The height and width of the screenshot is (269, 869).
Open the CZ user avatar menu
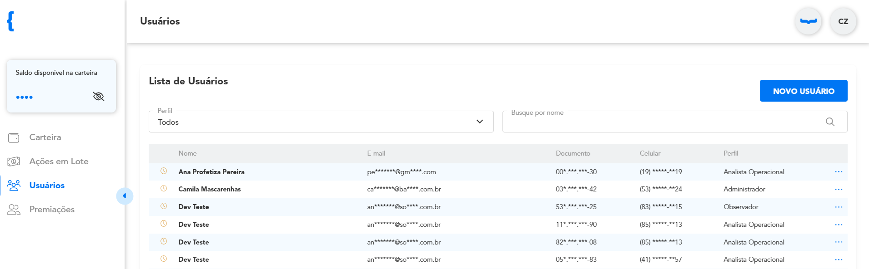pyautogui.click(x=843, y=21)
